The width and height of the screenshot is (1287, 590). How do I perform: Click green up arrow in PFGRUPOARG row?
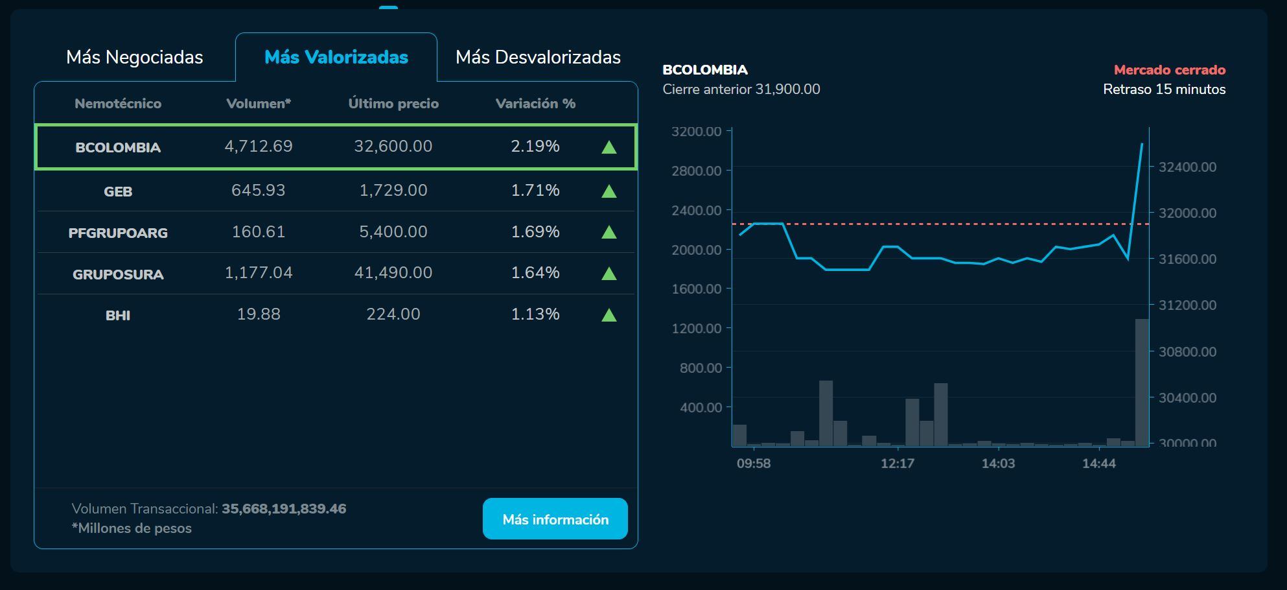click(x=609, y=232)
